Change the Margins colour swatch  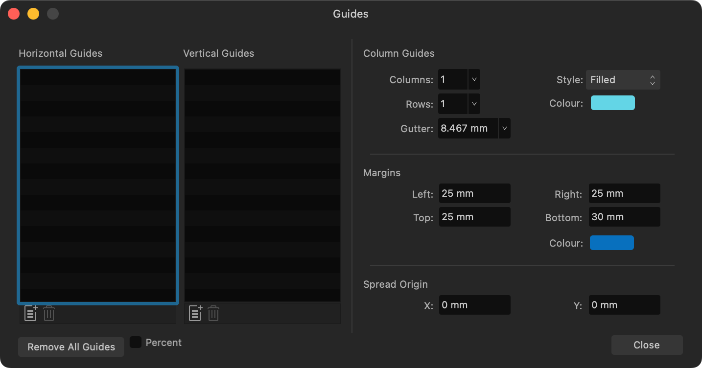(x=611, y=243)
